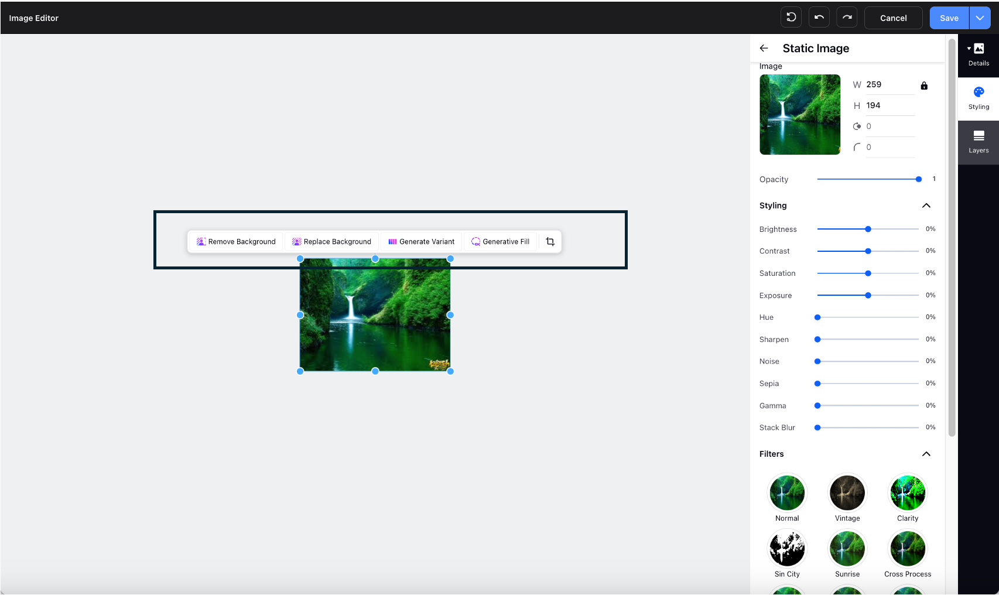Image resolution: width=999 pixels, height=595 pixels.
Task: Adjust the Hue slider
Action: click(x=868, y=317)
